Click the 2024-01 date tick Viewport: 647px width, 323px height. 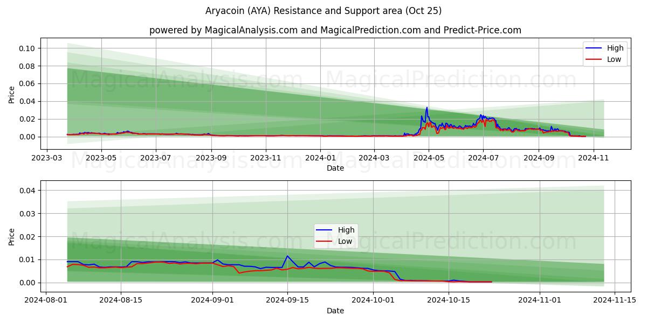[x=320, y=158]
